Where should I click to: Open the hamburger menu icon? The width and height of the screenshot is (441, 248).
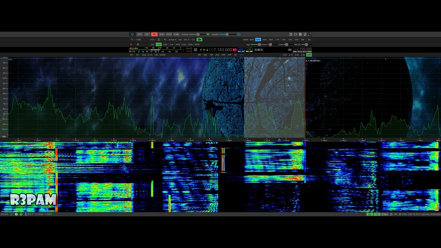291,34
